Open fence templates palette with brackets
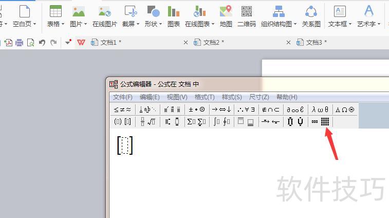This screenshot has width=389, height=218. [122, 122]
